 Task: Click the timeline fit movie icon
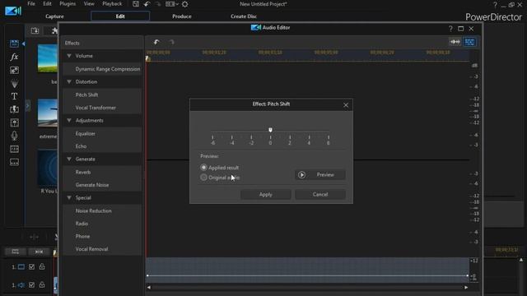[x=39, y=252]
